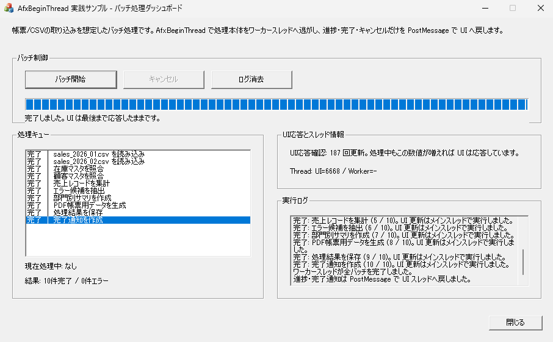
Task: Select highlighted row 完了通知を作成
Action: (138, 220)
